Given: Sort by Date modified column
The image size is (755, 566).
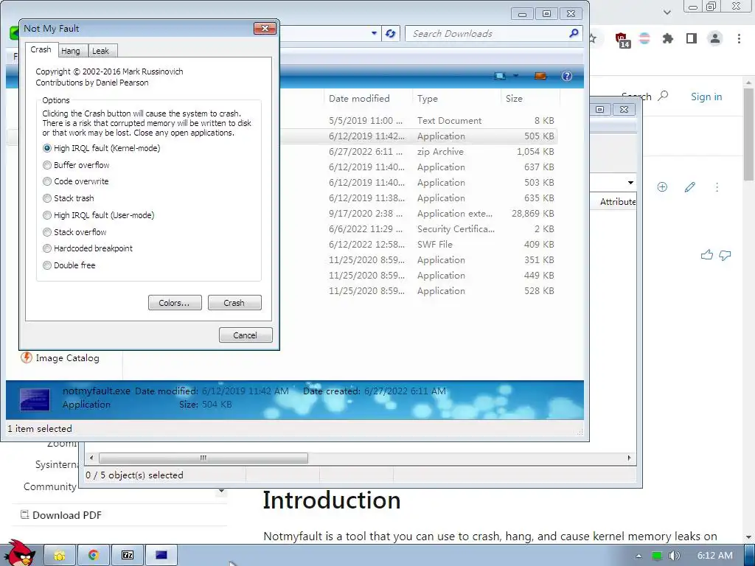Looking at the screenshot, I should pos(368,98).
